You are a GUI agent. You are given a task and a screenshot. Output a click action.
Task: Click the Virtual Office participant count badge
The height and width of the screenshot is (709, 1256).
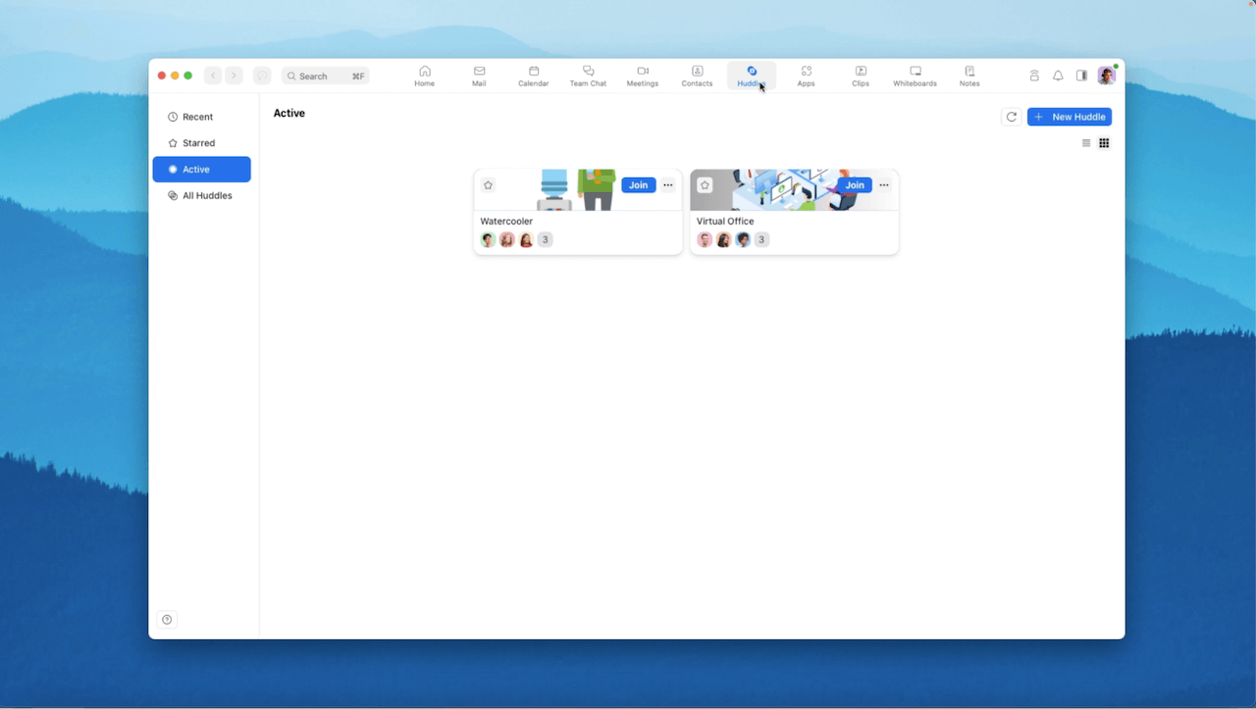click(x=761, y=239)
